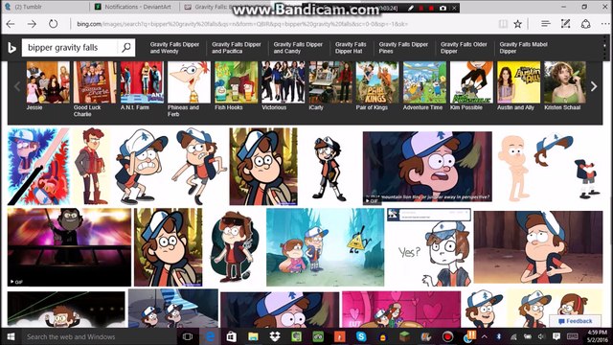Click the Bing logo
The width and height of the screenshot is (613, 345).
(11, 48)
